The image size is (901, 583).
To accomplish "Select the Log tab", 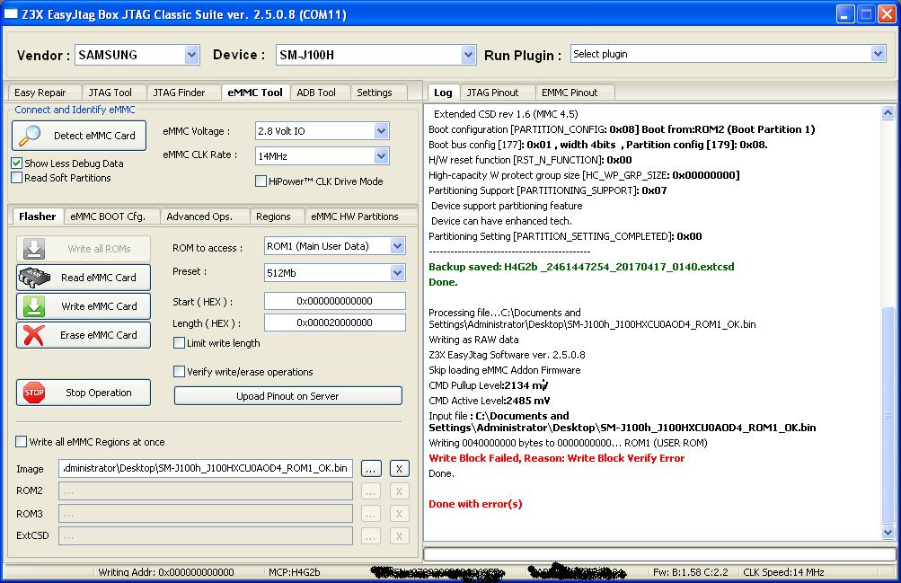I will point(443,92).
